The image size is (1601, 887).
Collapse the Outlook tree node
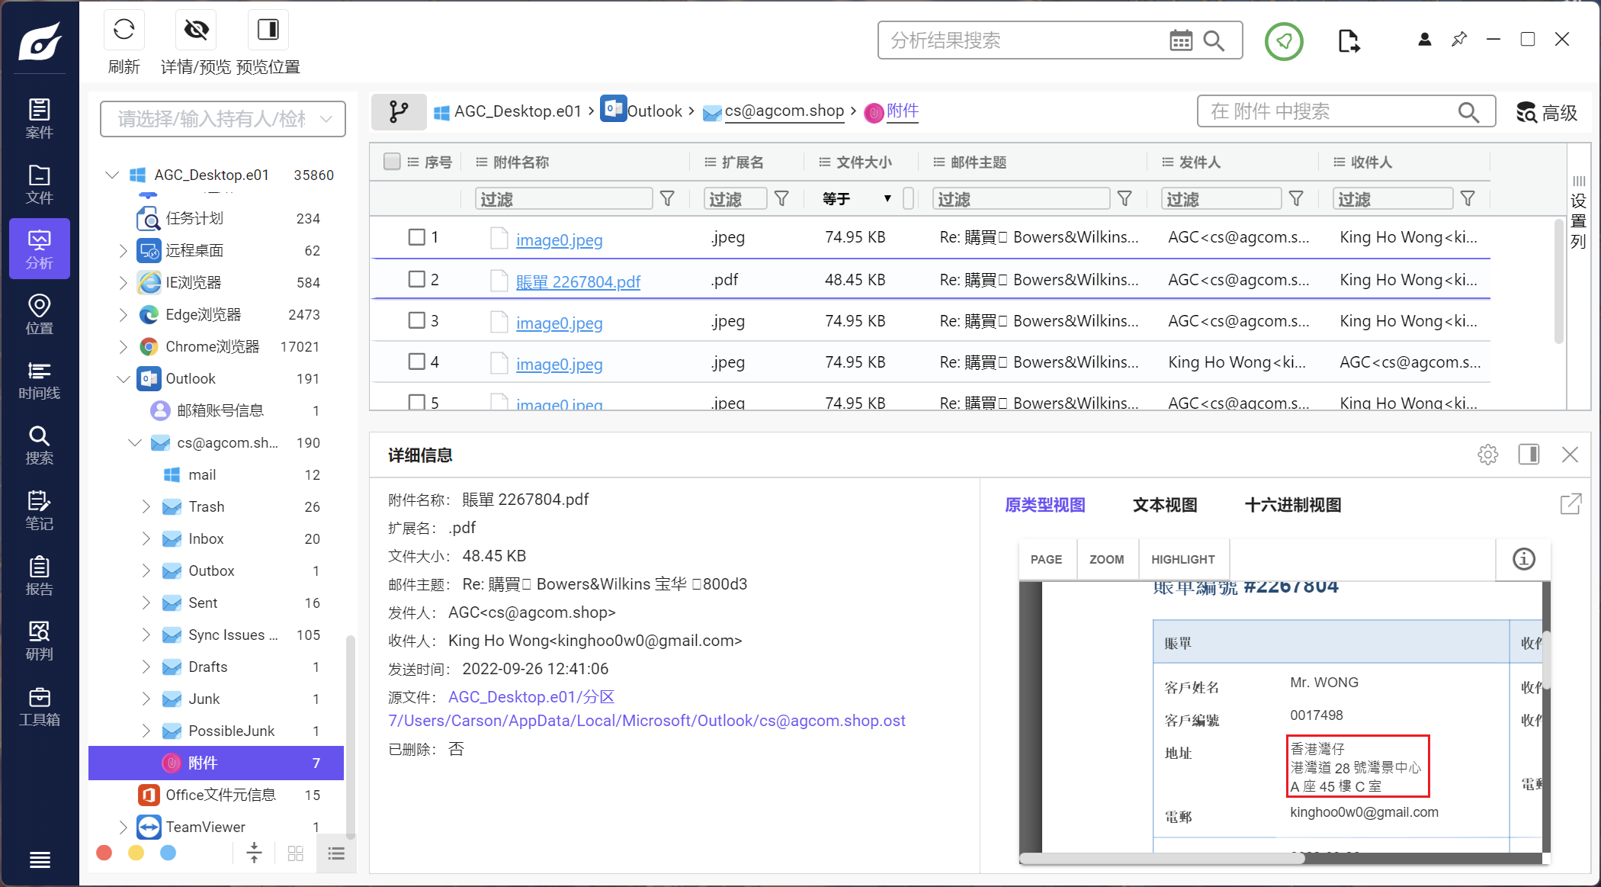[123, 378]
